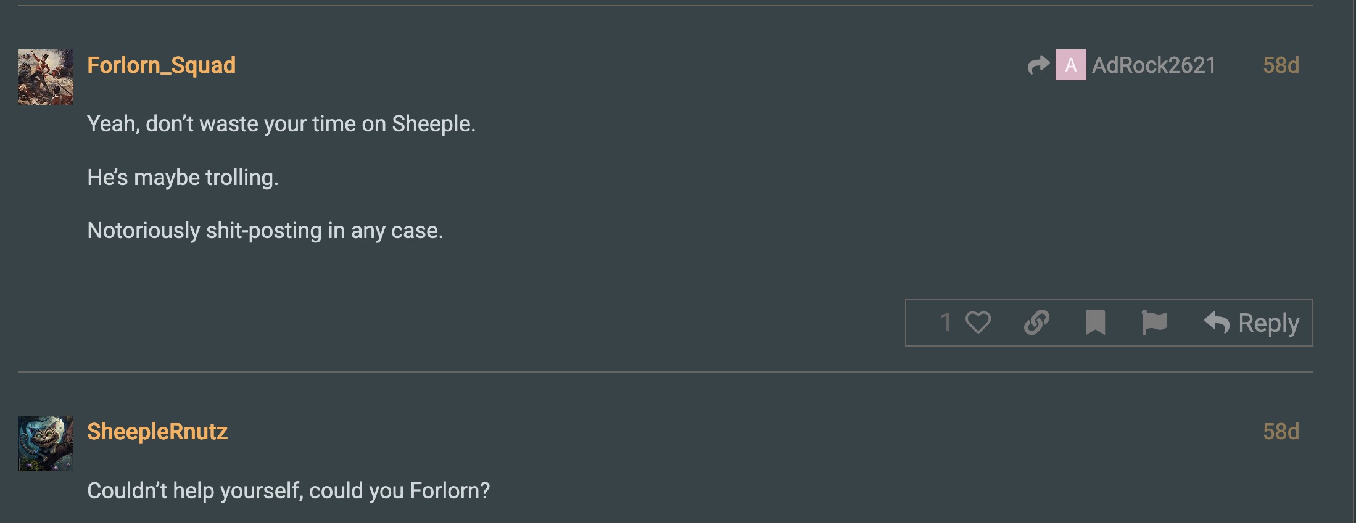This screenshot has width=1356, height=523.
Task: Click the reply arrow icon inside the Reply button
Action: 1217,323
